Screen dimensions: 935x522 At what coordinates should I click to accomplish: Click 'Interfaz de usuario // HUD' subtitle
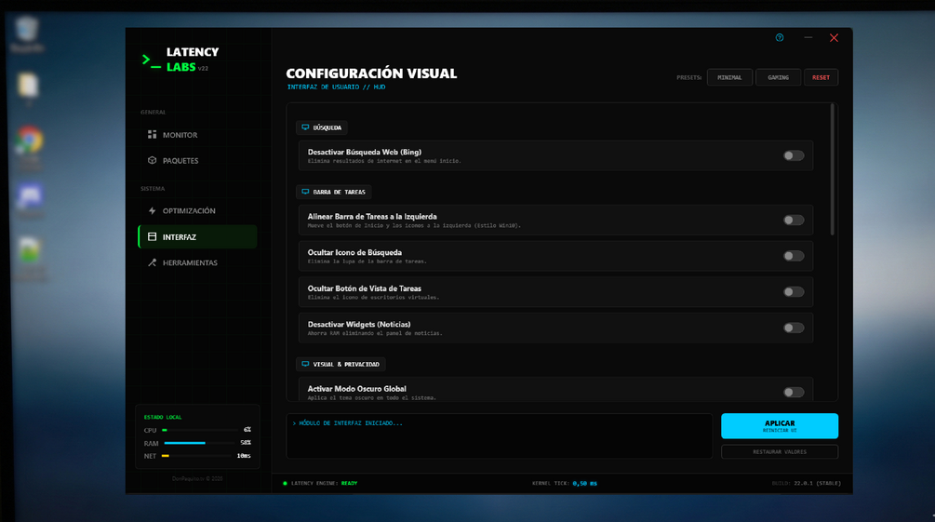coord(336,87)
